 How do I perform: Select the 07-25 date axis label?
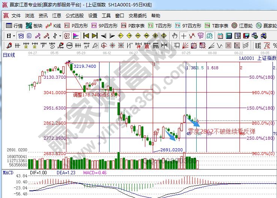tap(186, 53)
